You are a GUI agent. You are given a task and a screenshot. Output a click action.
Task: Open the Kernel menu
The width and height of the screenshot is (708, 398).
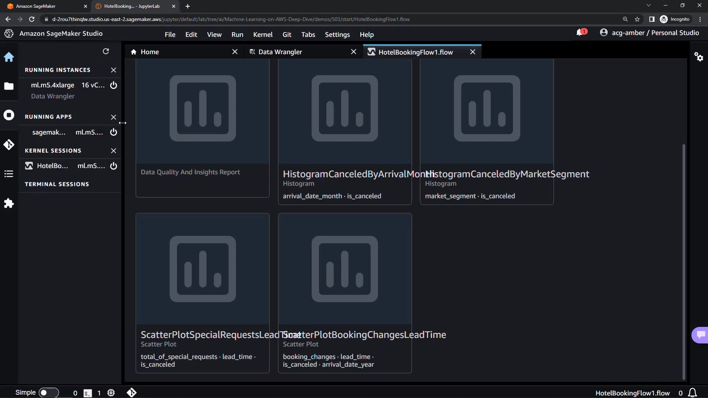pyautogui.click(x=263, y=35)
